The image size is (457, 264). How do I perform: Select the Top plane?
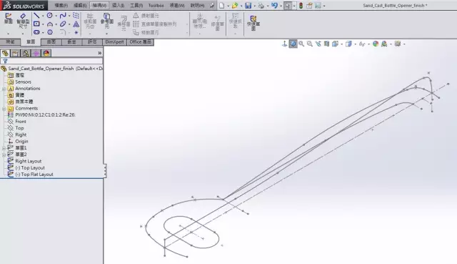[19, 128]
